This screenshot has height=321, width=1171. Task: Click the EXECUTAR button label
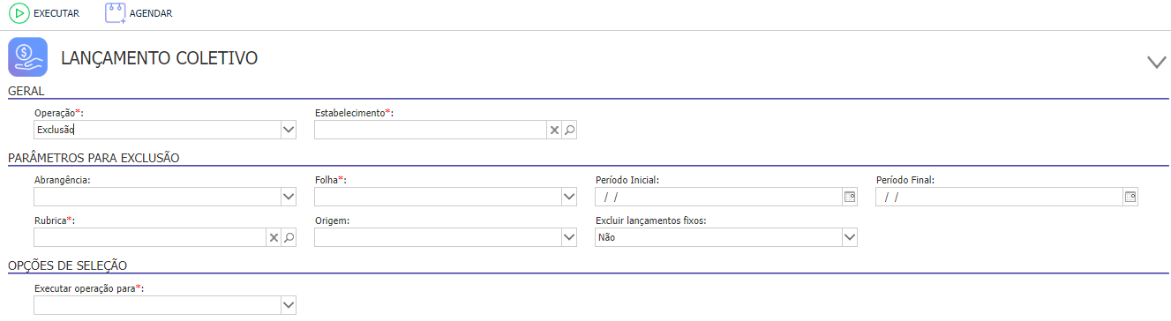pyautogui.click(x=56, y=13)
